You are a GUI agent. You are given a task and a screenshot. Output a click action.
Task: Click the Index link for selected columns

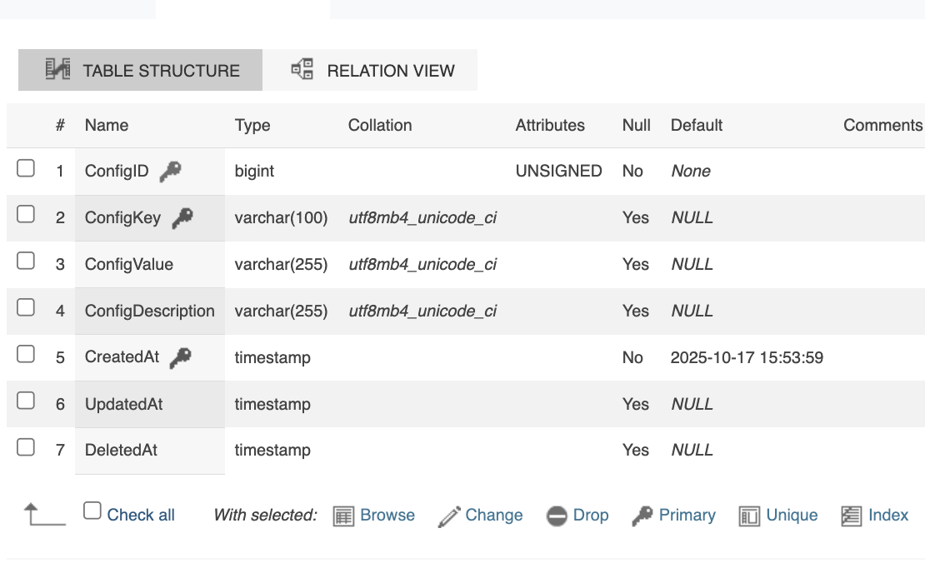[887, 516]
